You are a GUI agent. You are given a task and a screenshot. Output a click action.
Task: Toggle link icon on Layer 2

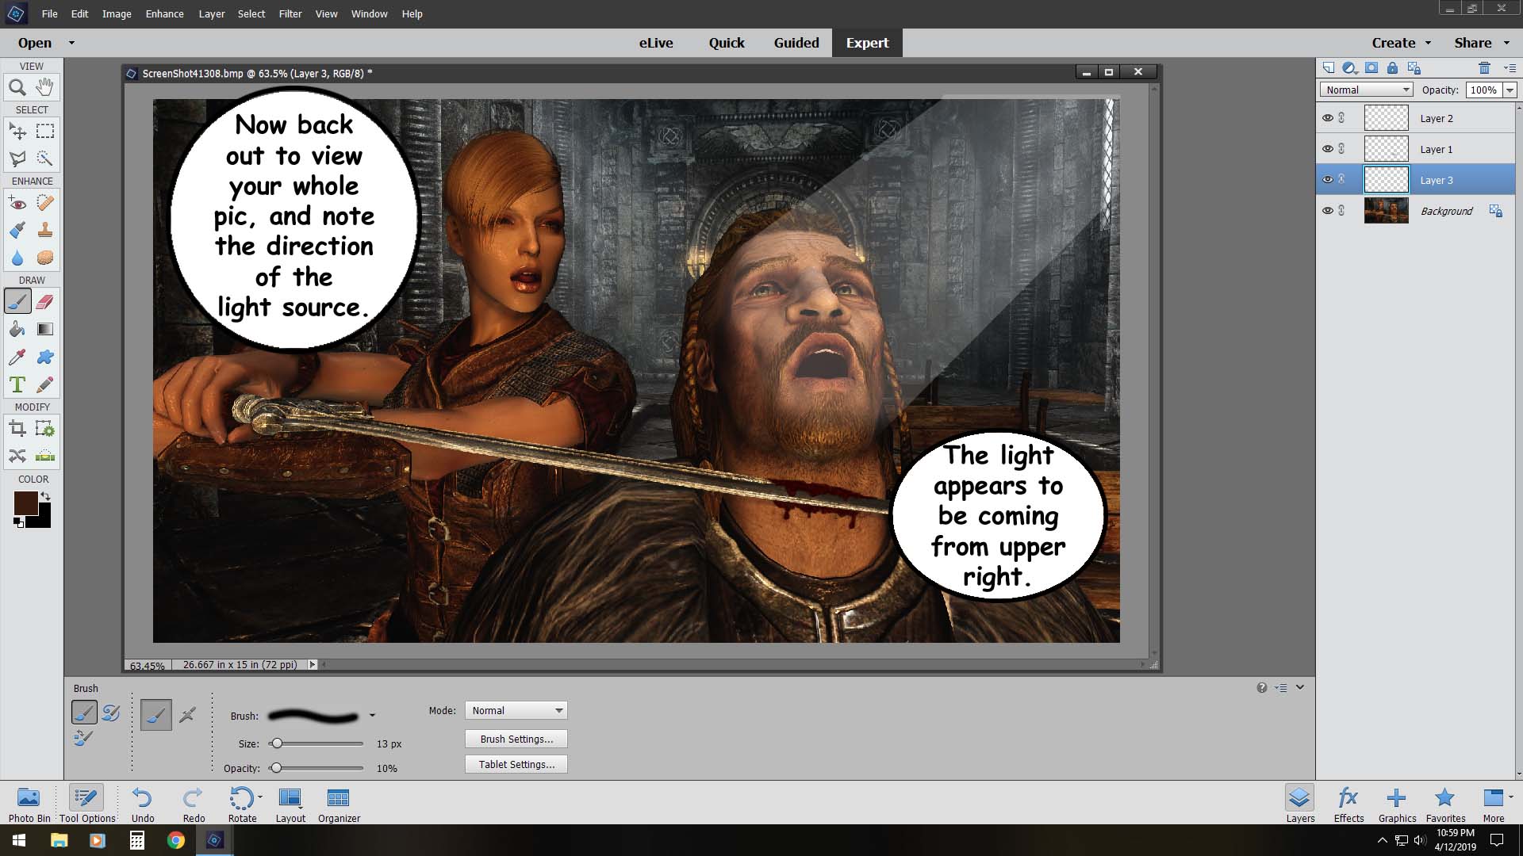pos(1342,118)
